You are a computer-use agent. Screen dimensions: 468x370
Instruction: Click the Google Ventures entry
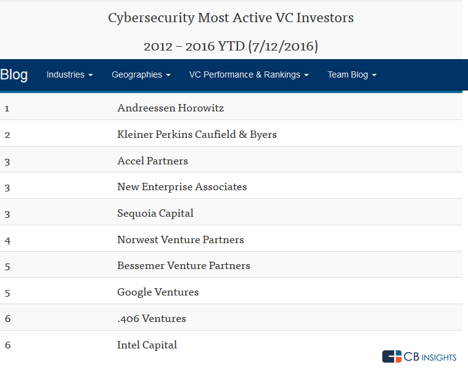[158, 292]
